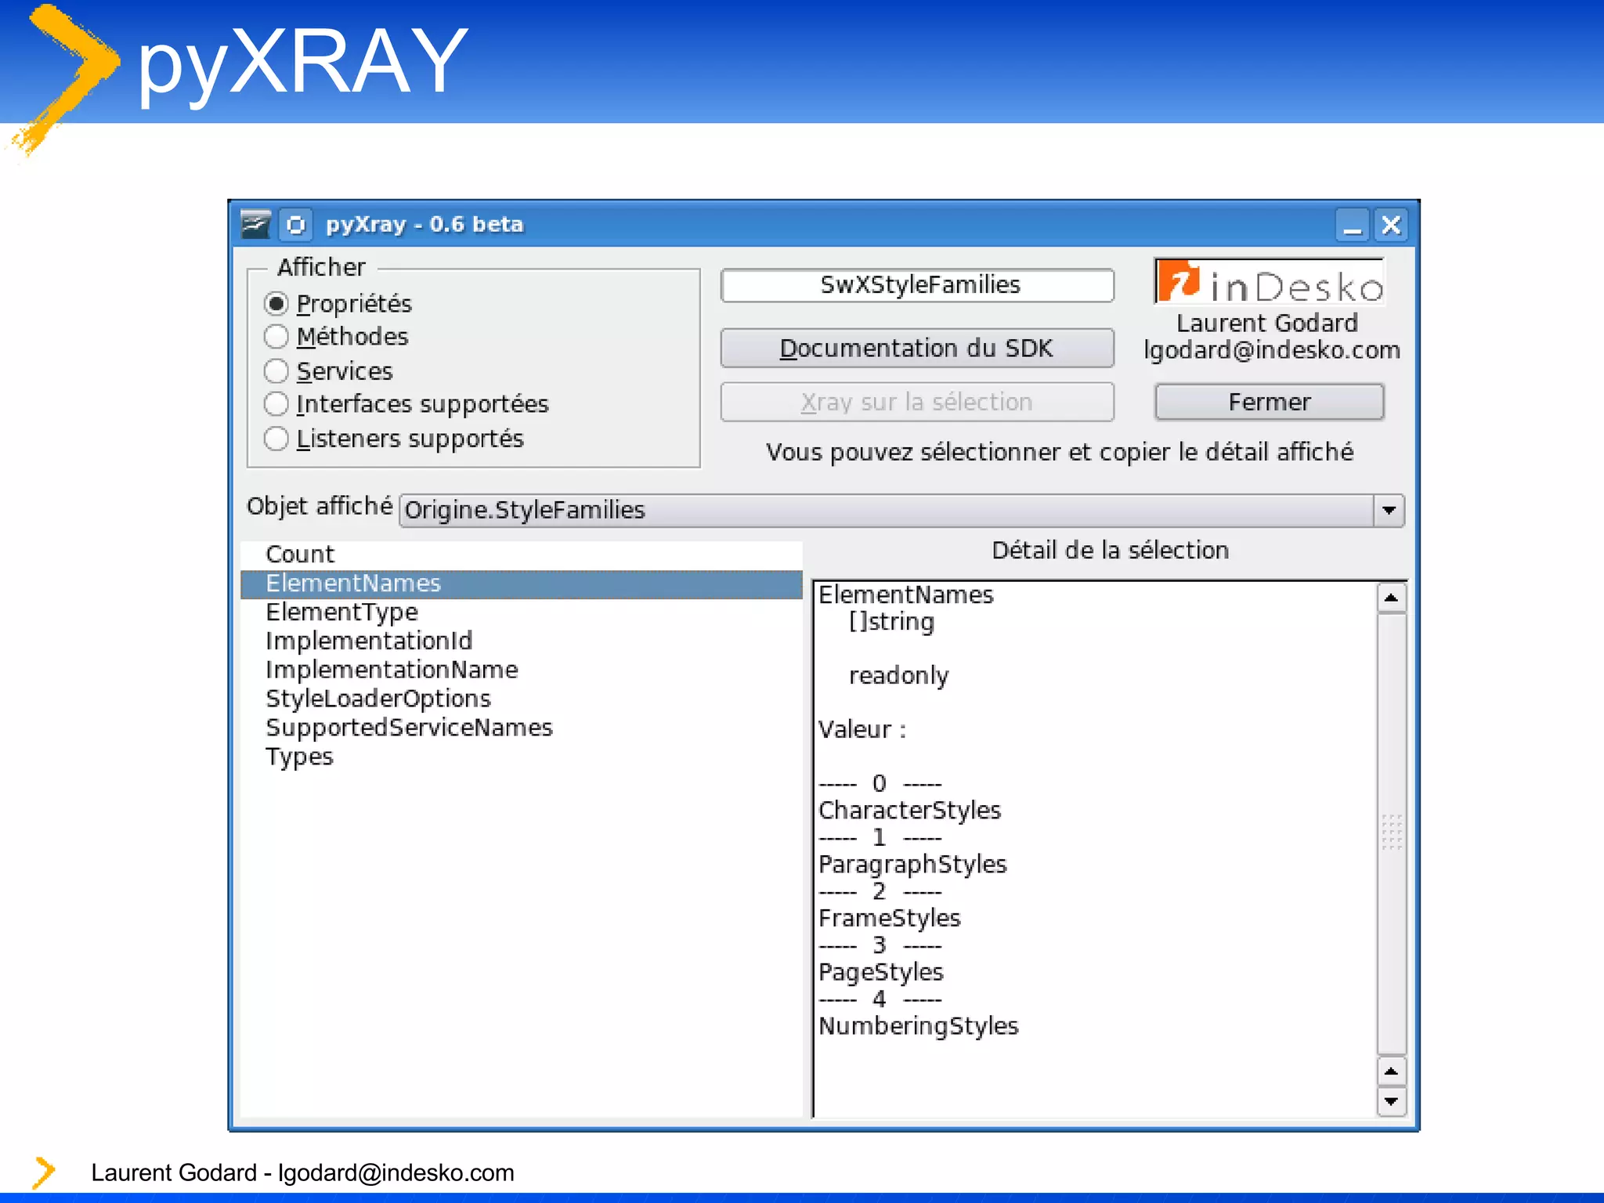Click the readonly text in detail pane

[899, 676]
